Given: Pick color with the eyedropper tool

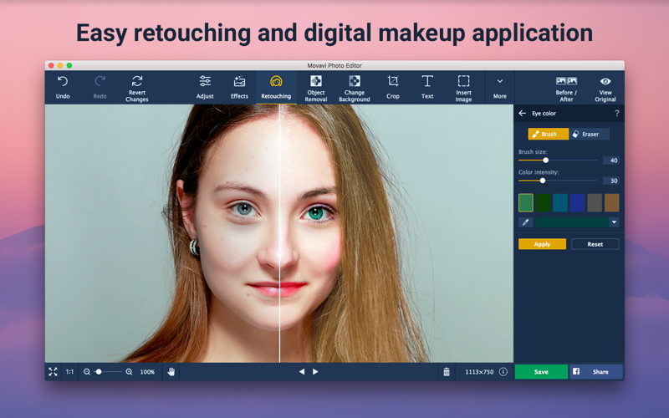Looking at the screenshot, I should click(x=526, y=222).
